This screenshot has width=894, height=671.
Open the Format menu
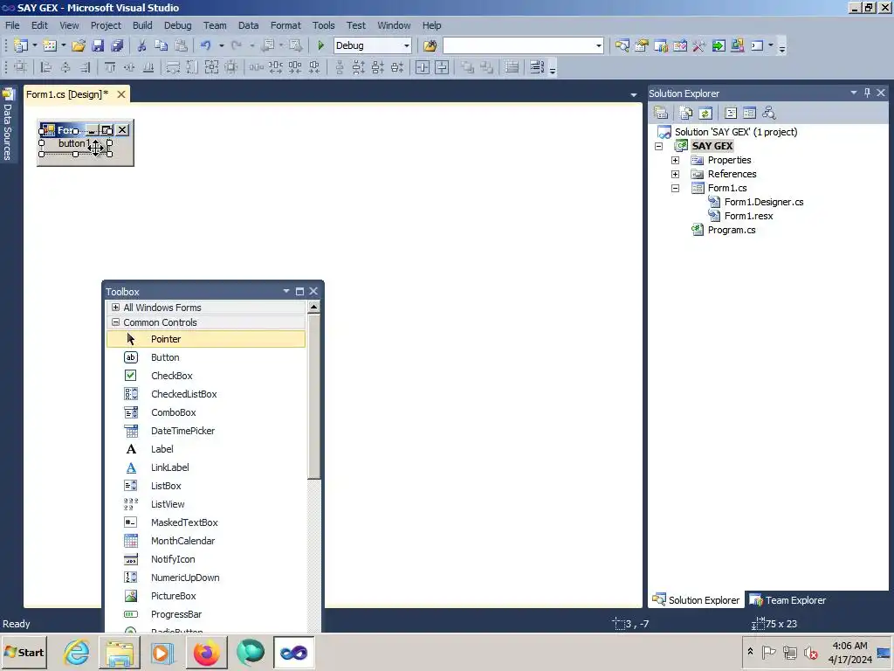(x=285, y=25)
